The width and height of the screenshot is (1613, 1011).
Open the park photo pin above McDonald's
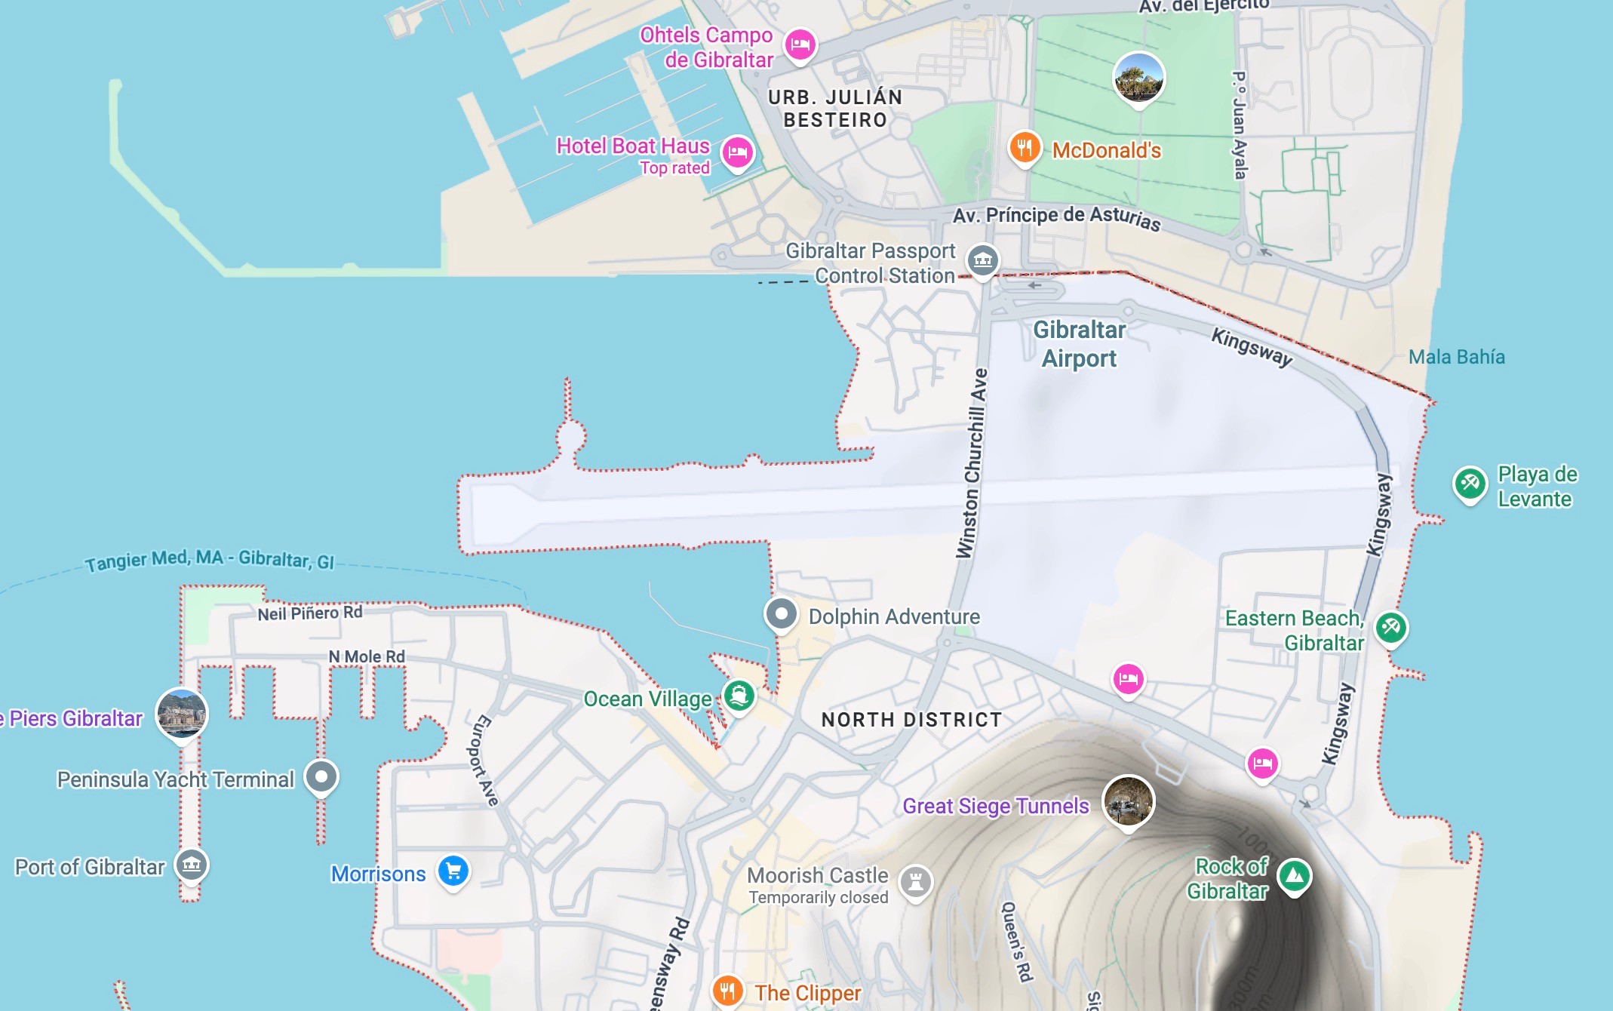[x=1139, y=79]
